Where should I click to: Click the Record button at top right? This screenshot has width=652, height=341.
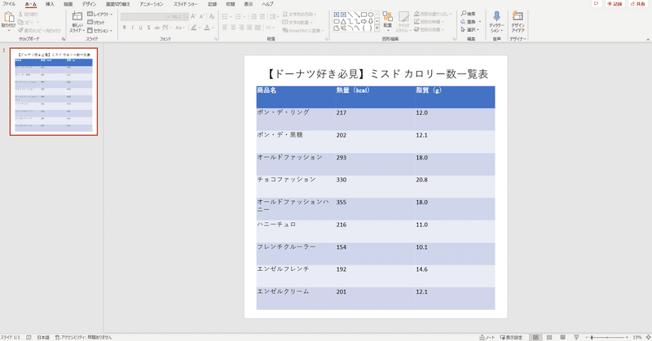coord(615,4)
